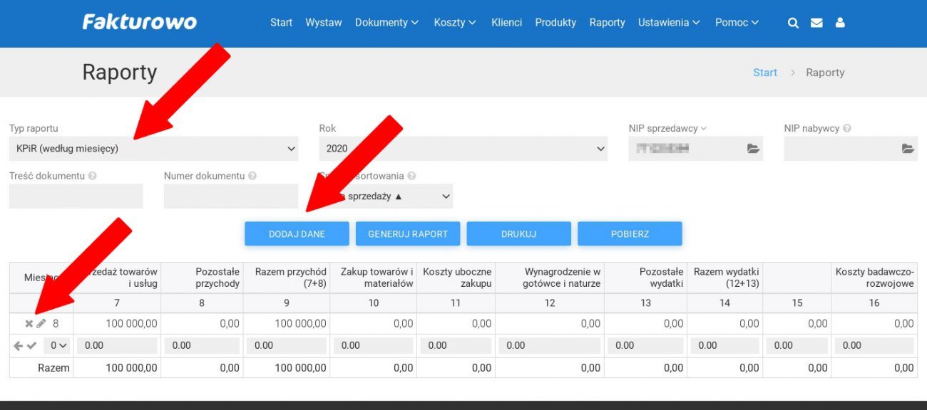Click help icon next to Numer dokumentu
The height and width of the screenshot is (410, 927).
[252, 176]
